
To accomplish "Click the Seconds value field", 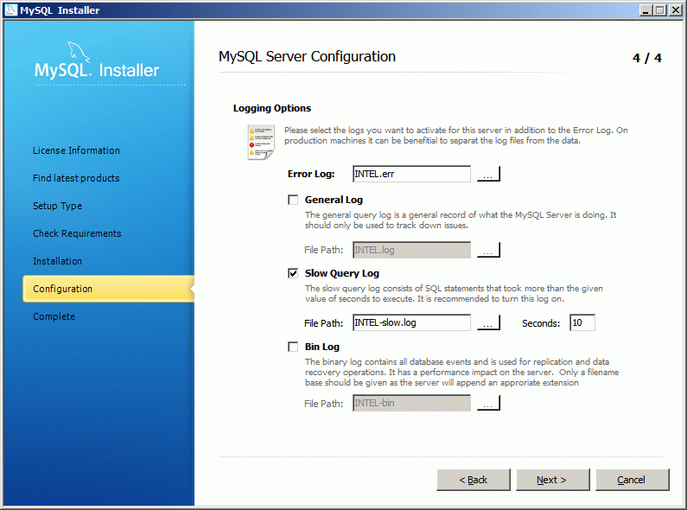I will point(582,323).
